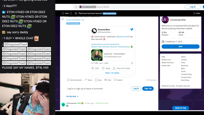Hide the post with eye icon
Screen dimensions: 204x115
[106, 80]
